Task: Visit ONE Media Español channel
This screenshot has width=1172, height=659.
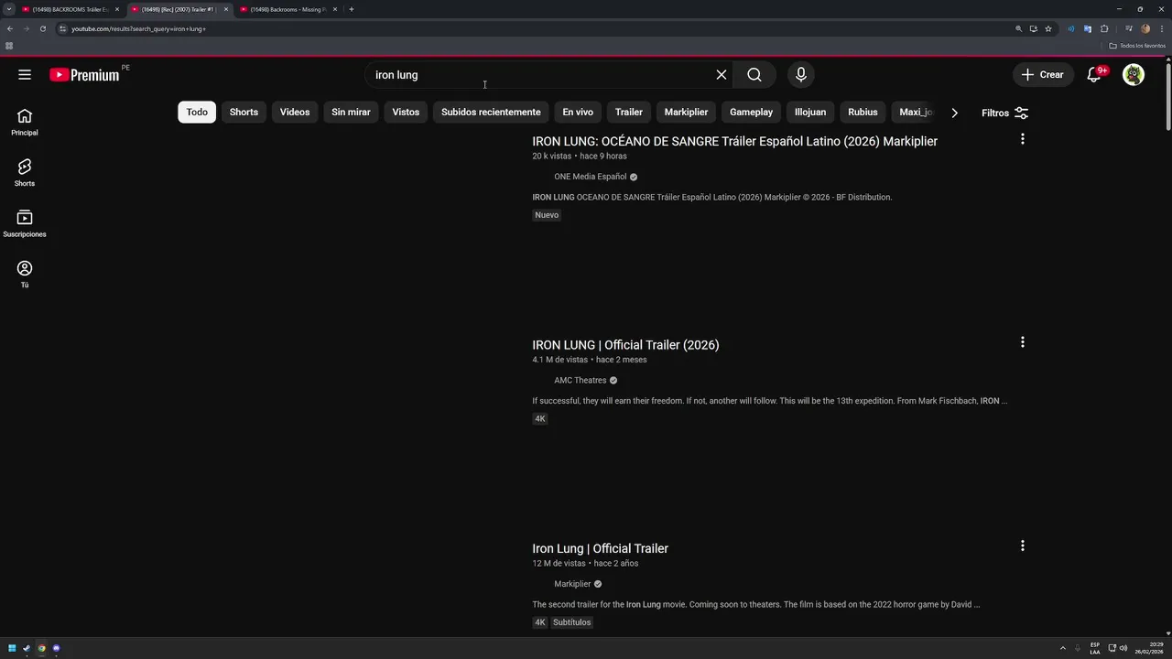Action: tap(590, 177)
